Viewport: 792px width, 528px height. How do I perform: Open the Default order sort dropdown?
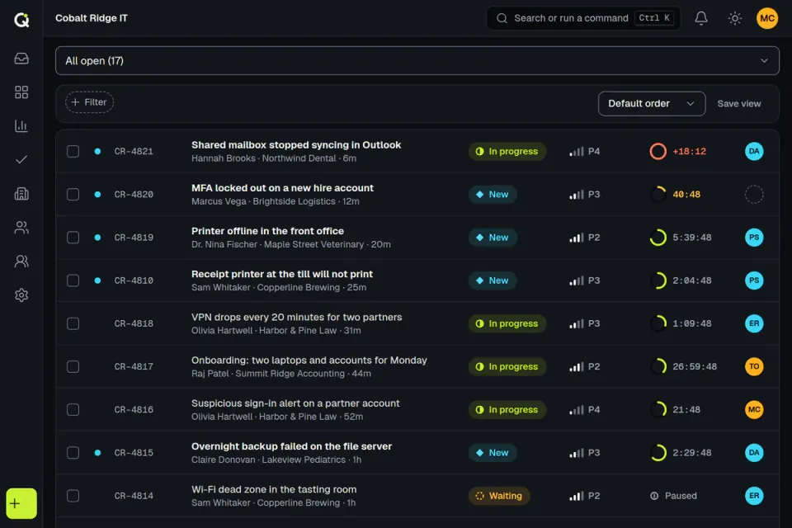[652, 104]
